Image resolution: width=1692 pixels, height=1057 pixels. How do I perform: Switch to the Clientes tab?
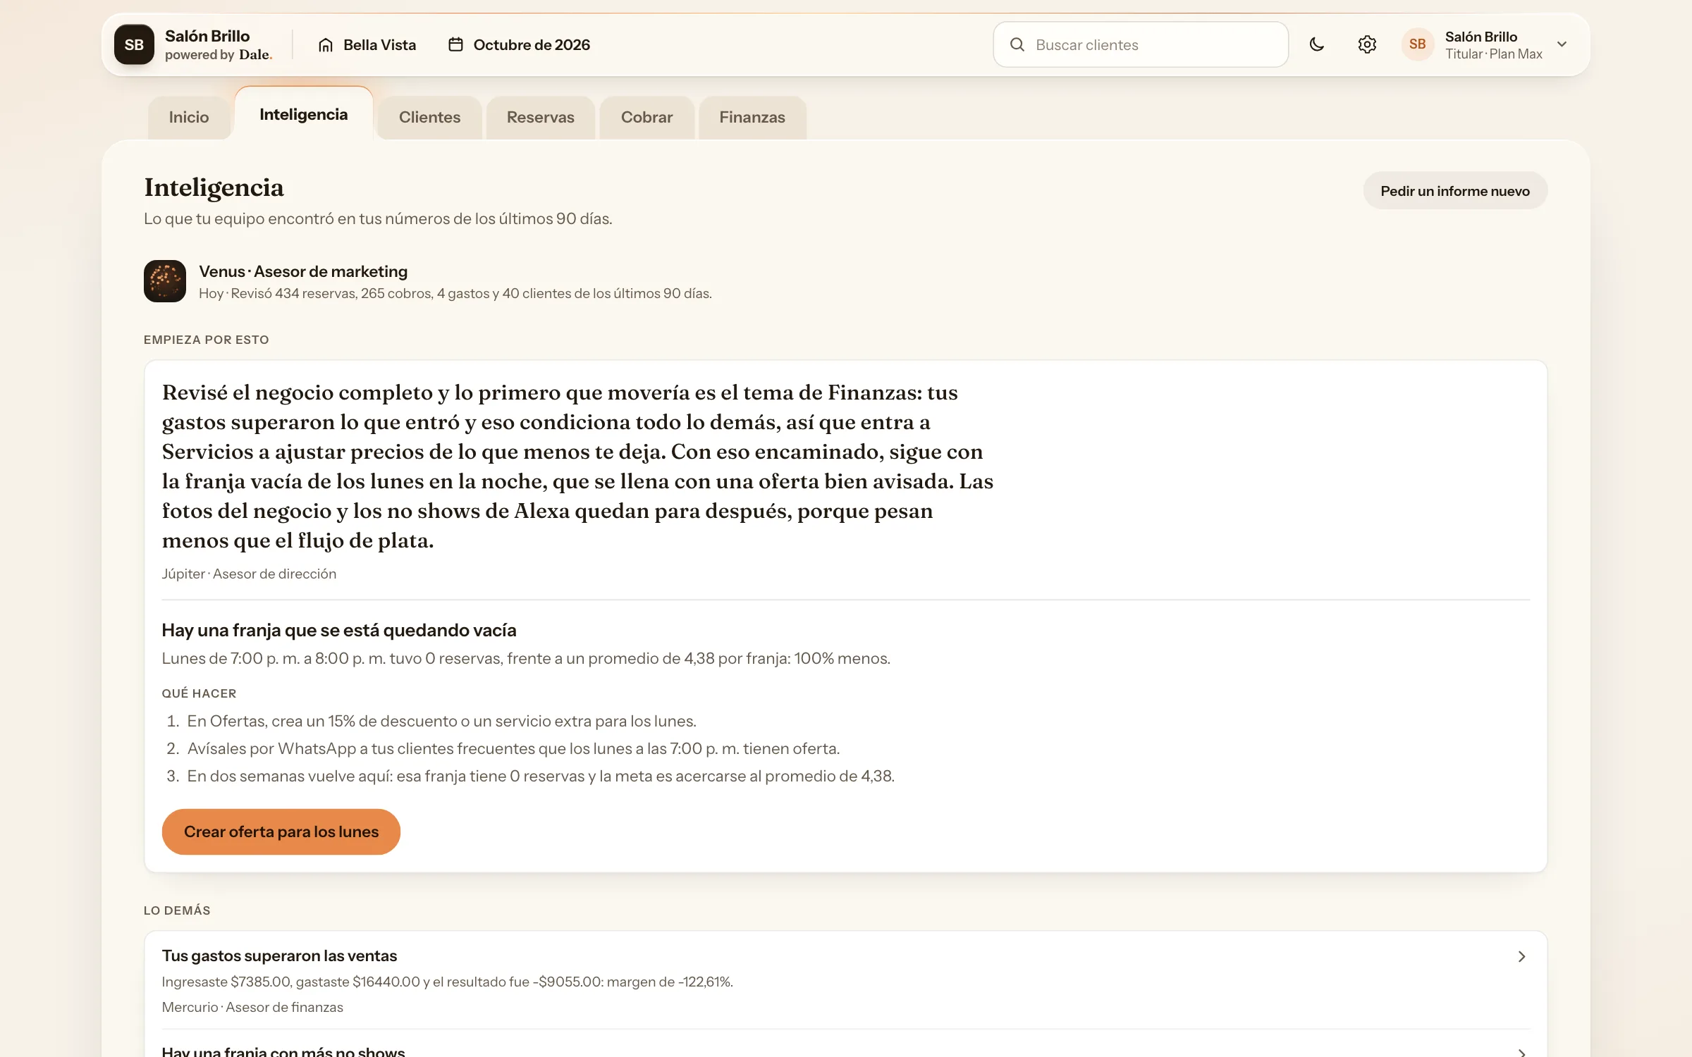tap(429, 117)
